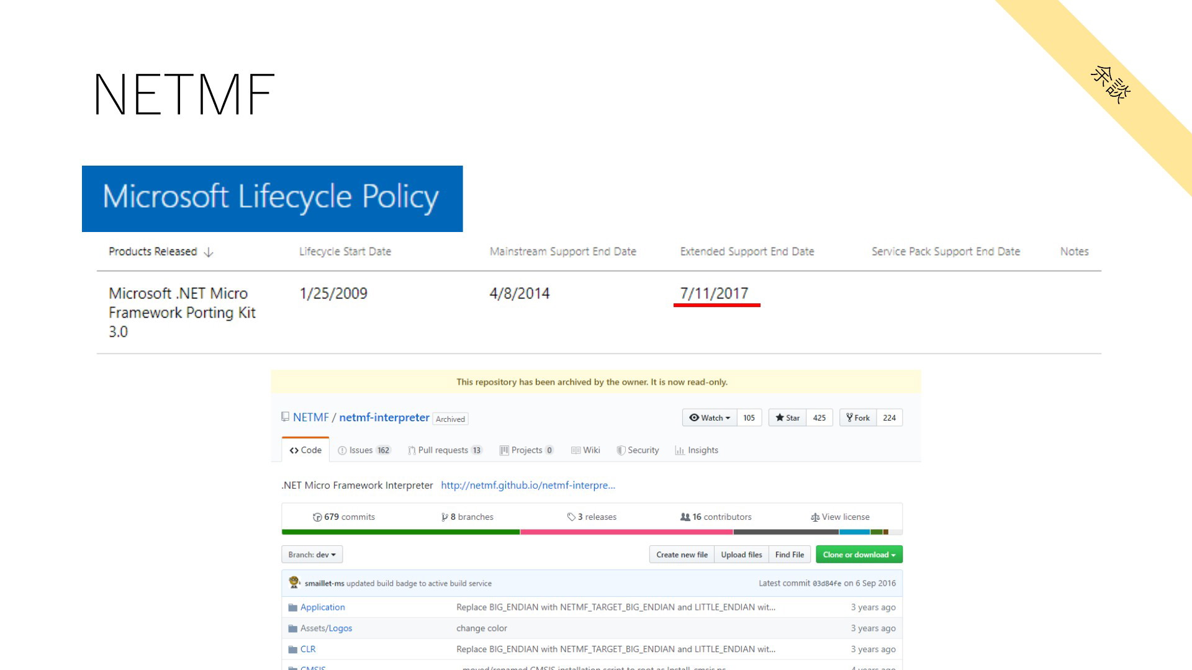Click the branches icon
Viewport: 1192px width, 670px height.
445,517
